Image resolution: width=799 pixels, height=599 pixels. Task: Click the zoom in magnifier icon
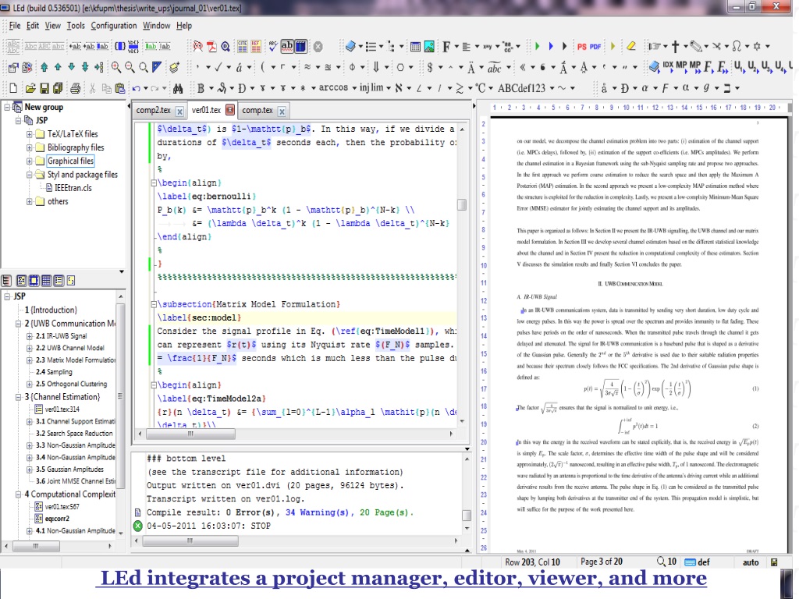click(117, 67)
